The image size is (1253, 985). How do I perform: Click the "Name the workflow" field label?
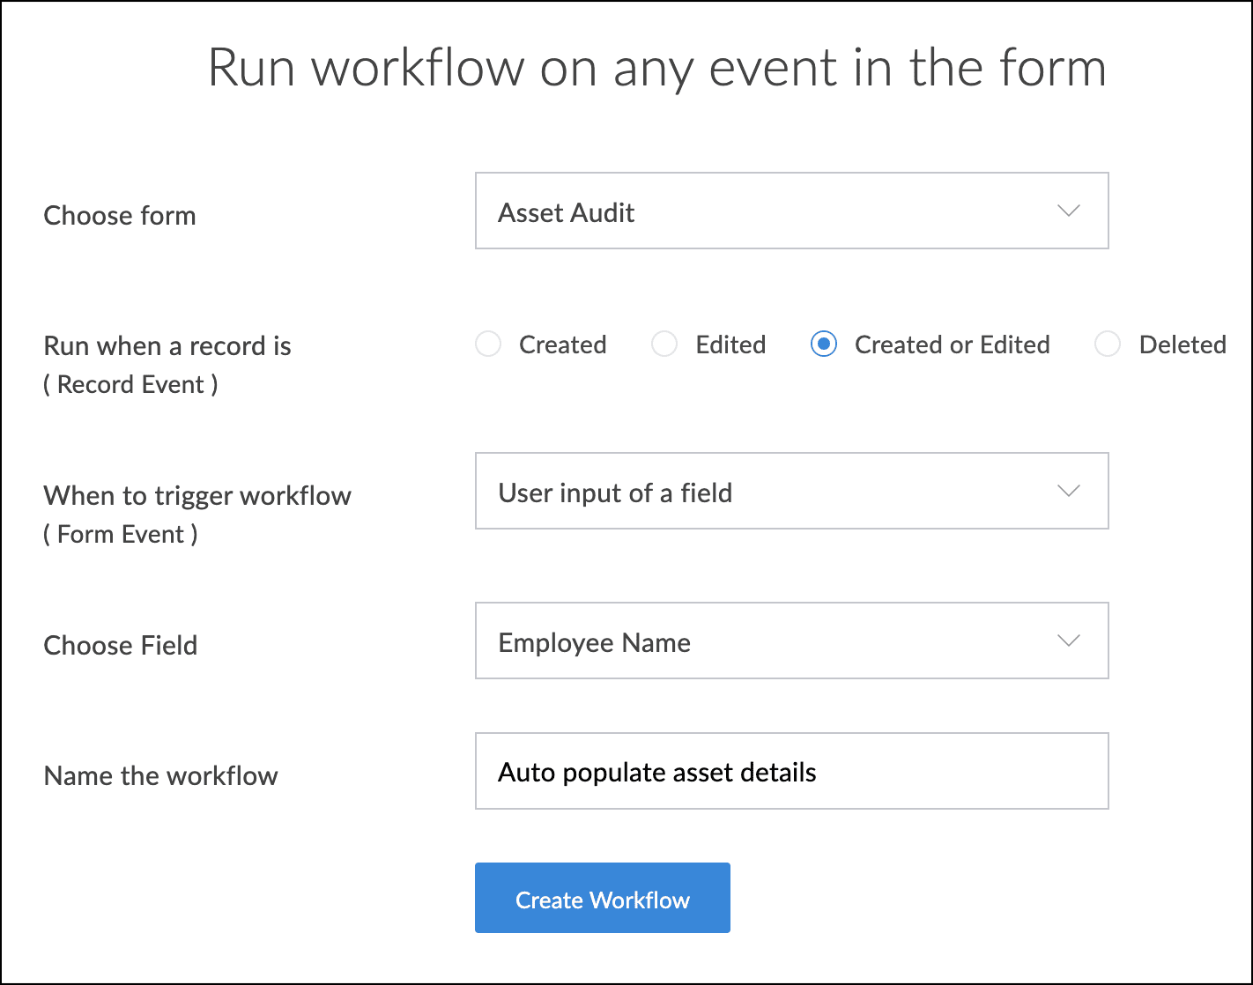click(160, 776)
